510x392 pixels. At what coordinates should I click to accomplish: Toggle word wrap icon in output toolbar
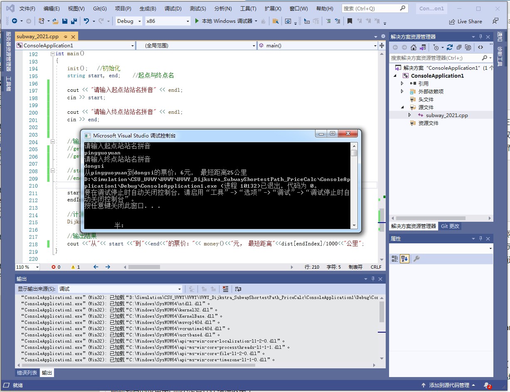click(x=238, y=289)
